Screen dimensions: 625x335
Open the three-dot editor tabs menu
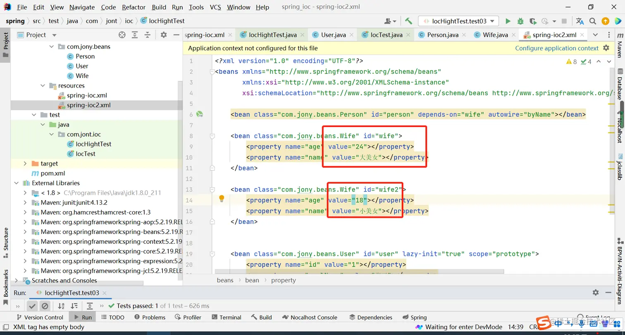609,35
